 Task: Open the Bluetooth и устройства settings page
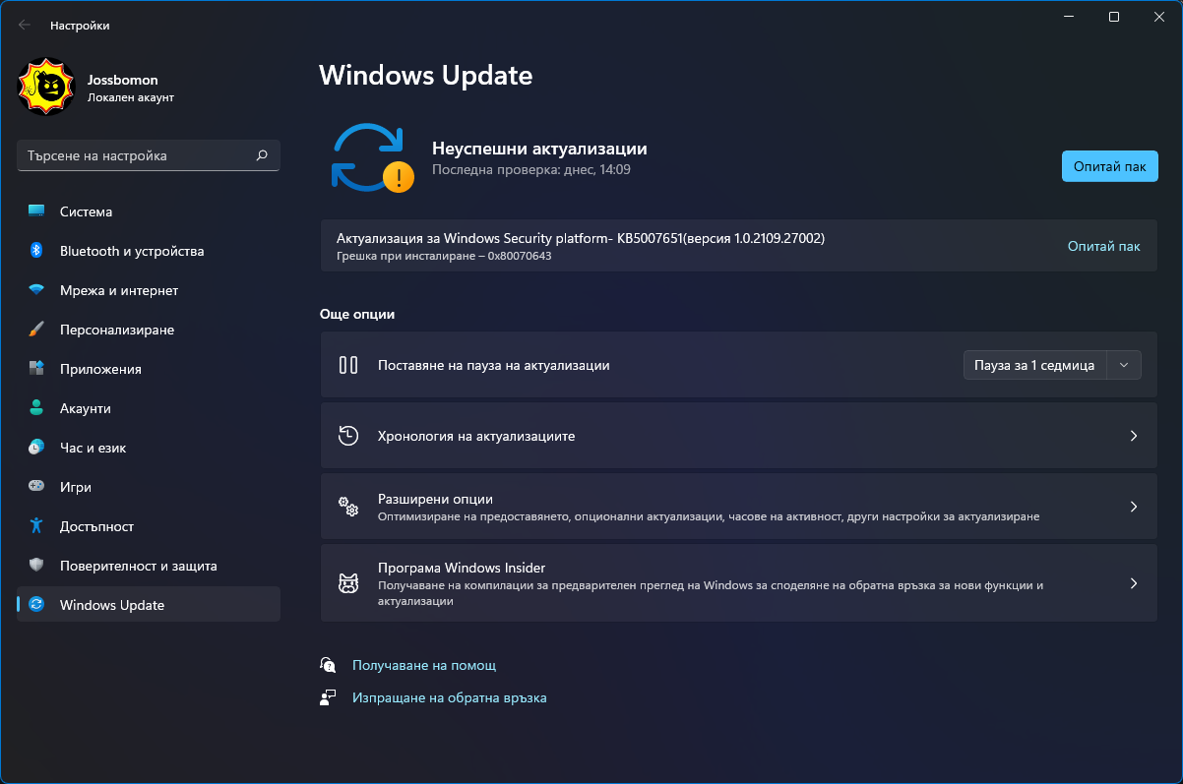point(149,251)
